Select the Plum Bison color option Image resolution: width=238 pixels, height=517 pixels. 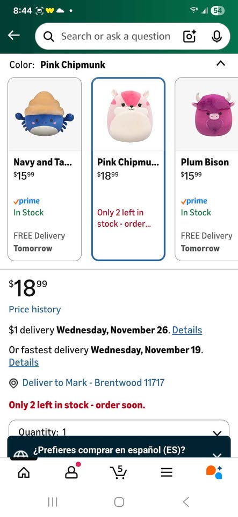(206, 169)
